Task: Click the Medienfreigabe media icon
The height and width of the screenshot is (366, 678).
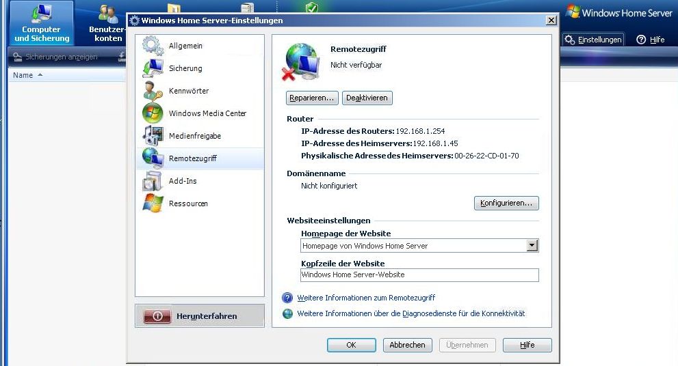Action: (153, 135)
